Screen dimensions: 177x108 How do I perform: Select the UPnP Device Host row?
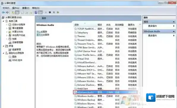(x=105, y=51)
